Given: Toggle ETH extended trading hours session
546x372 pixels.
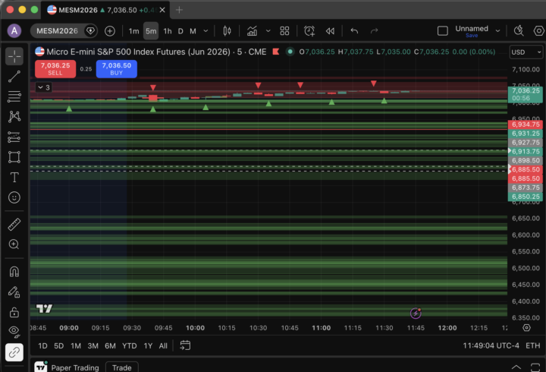Looking at the screenshot, I should [533, 345].
